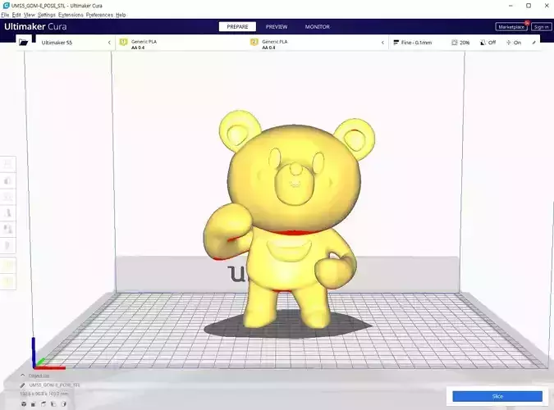This screenshot has width=554, height=410.
Task: Click the Fine 0.1mm profile icon
Action: 396,43
